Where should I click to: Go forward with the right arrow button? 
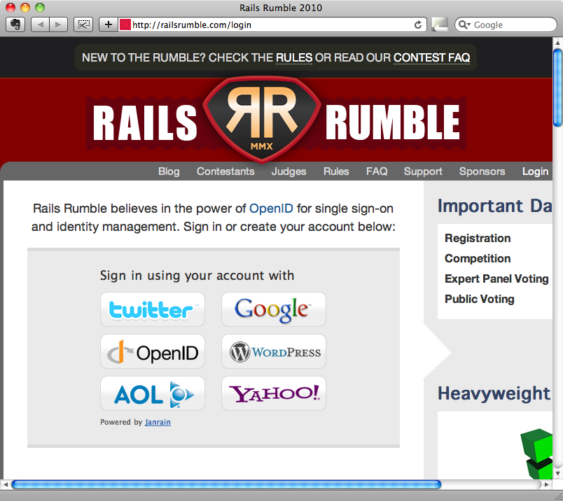coord(58,24)
